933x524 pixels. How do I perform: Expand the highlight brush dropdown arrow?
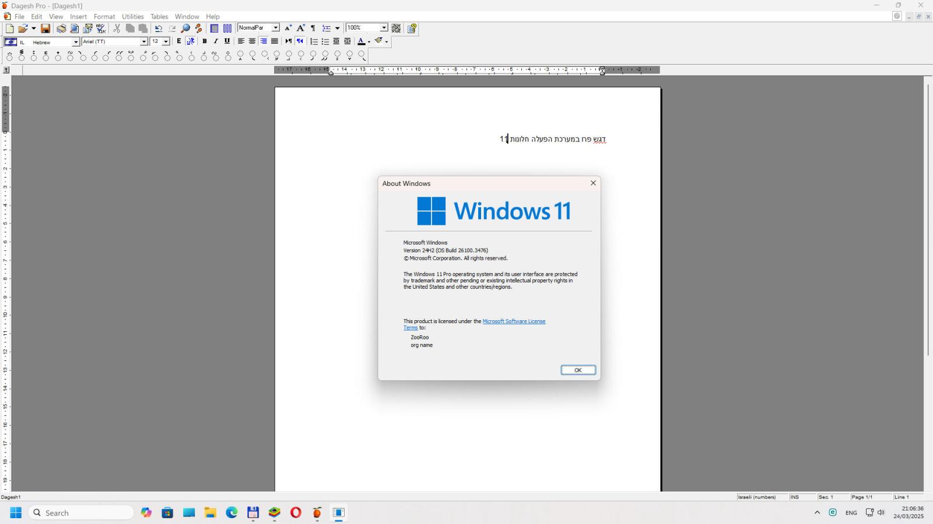[x=387, y=42]
